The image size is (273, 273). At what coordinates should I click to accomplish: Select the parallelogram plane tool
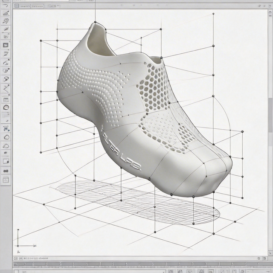(x=6, y=53)
